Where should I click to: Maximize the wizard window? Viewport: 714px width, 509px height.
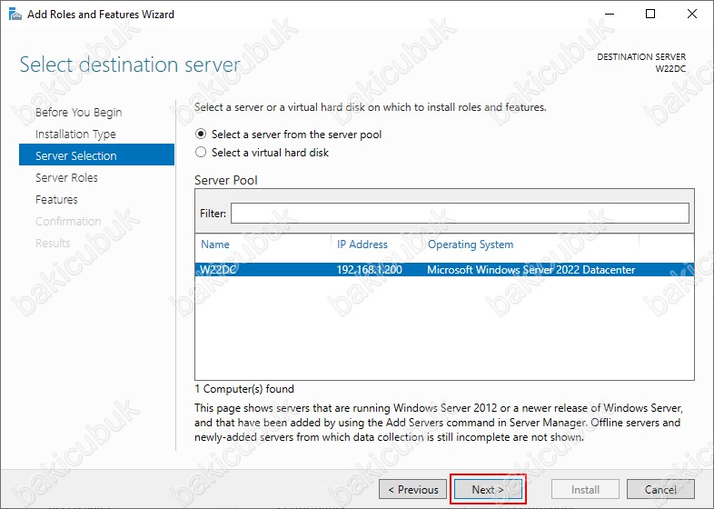pyautogui.click(x=650, y=15)
